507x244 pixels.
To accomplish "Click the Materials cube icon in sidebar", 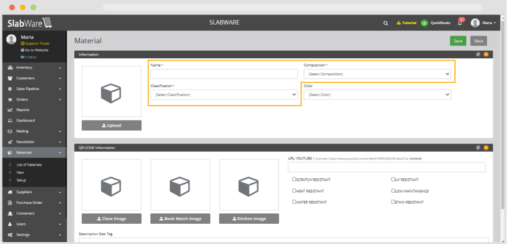I will click(10, 152).
